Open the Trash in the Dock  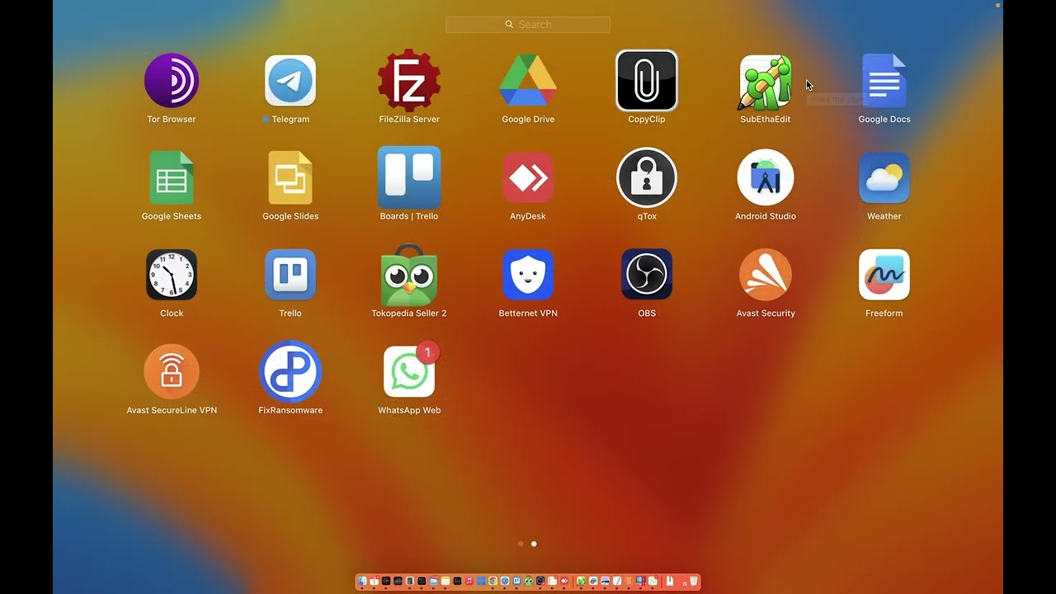coord(694,581)
